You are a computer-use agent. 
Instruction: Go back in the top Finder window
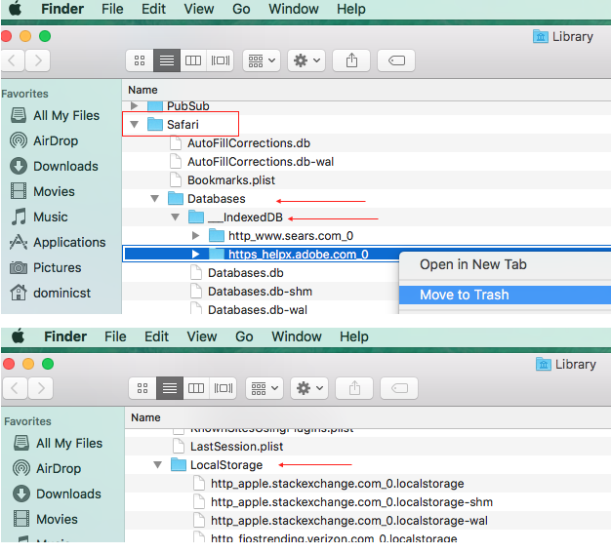click(x=13, y=60)
